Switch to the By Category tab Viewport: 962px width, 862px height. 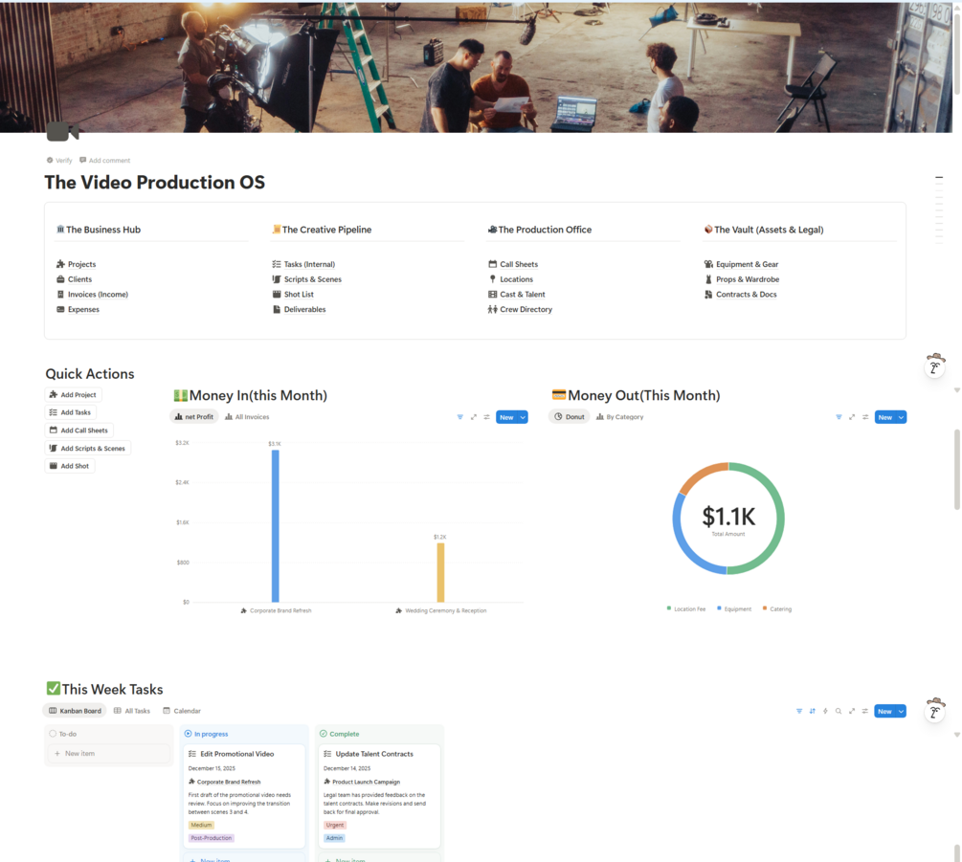[619, 417]
